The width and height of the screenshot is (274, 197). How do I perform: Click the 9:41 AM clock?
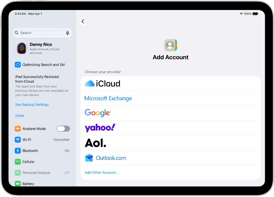click(20, 14)
